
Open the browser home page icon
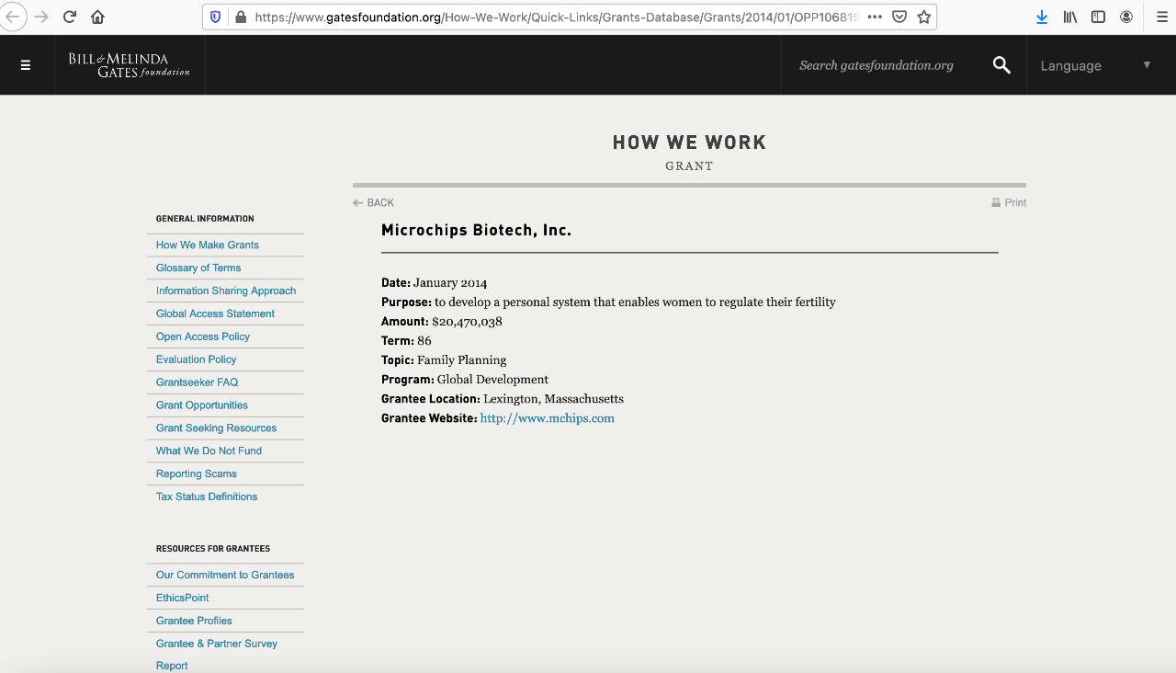click(x=97, y=17)
